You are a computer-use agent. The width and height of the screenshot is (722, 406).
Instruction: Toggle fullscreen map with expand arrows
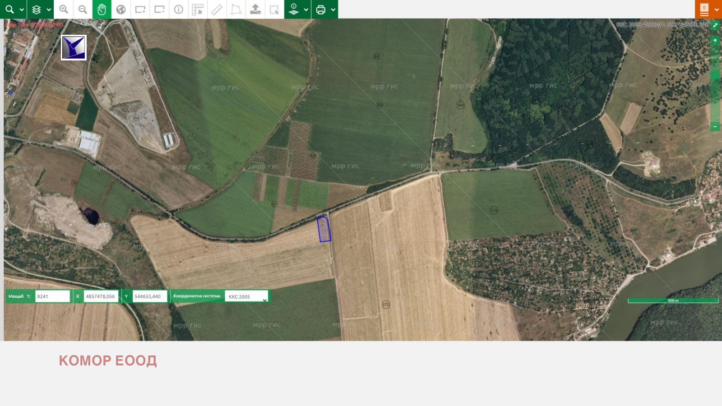tap(715, 25)
